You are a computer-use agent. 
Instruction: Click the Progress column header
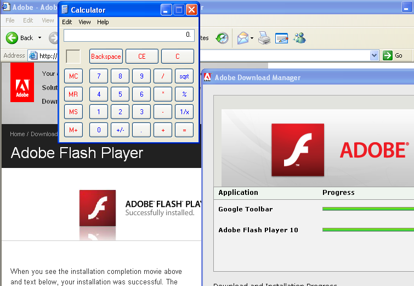338,193
